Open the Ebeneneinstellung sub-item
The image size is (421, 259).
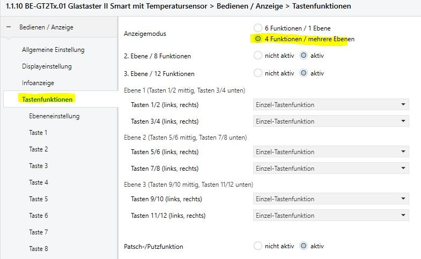point(54,116)
